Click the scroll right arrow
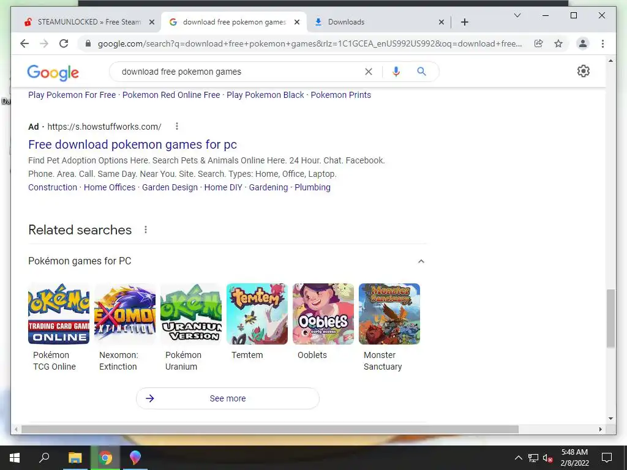 coord(601,429)
